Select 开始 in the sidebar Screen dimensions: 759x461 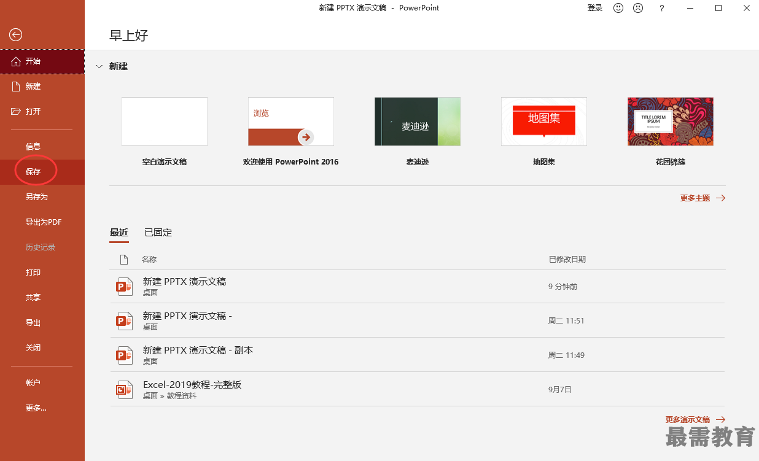tap(42, 61)
